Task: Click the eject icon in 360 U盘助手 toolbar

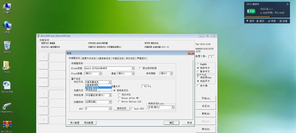Action: 257,21
